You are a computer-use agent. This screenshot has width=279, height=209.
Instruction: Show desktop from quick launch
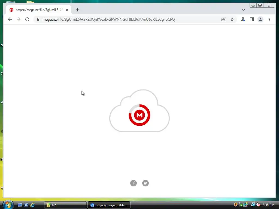pyautogui.click(x=20, y=205)
